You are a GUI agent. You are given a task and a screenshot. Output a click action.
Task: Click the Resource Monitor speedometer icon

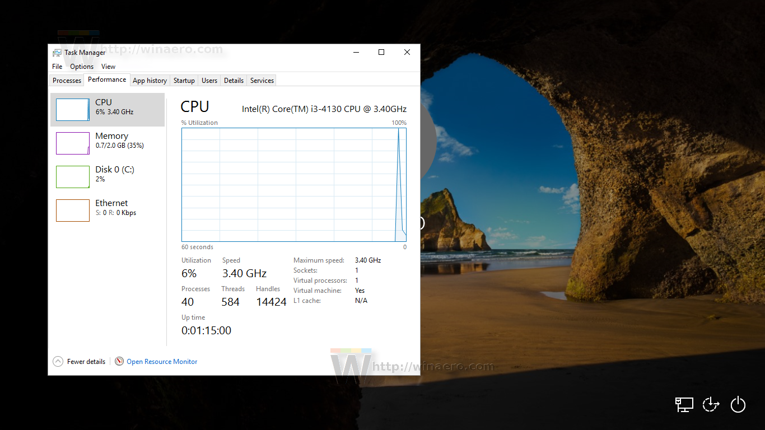click(x=119, y=361)
